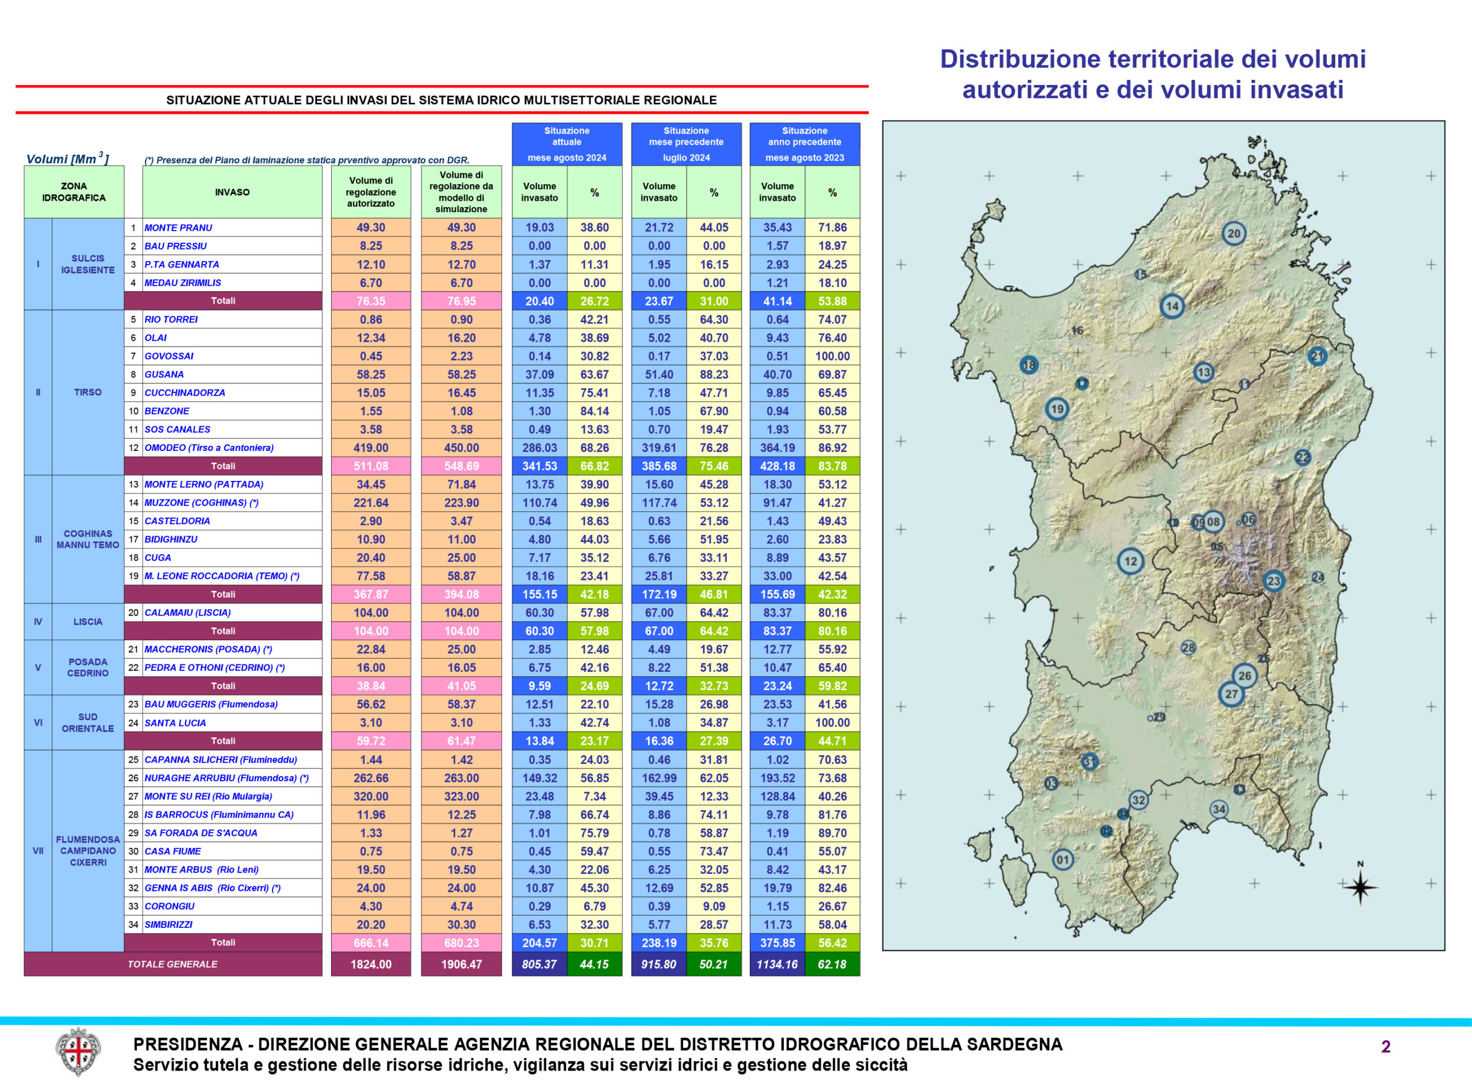1472x1082 pixels.
Task: Click the green 44.15 total percentage cell
Action: [x=595, y=964]
